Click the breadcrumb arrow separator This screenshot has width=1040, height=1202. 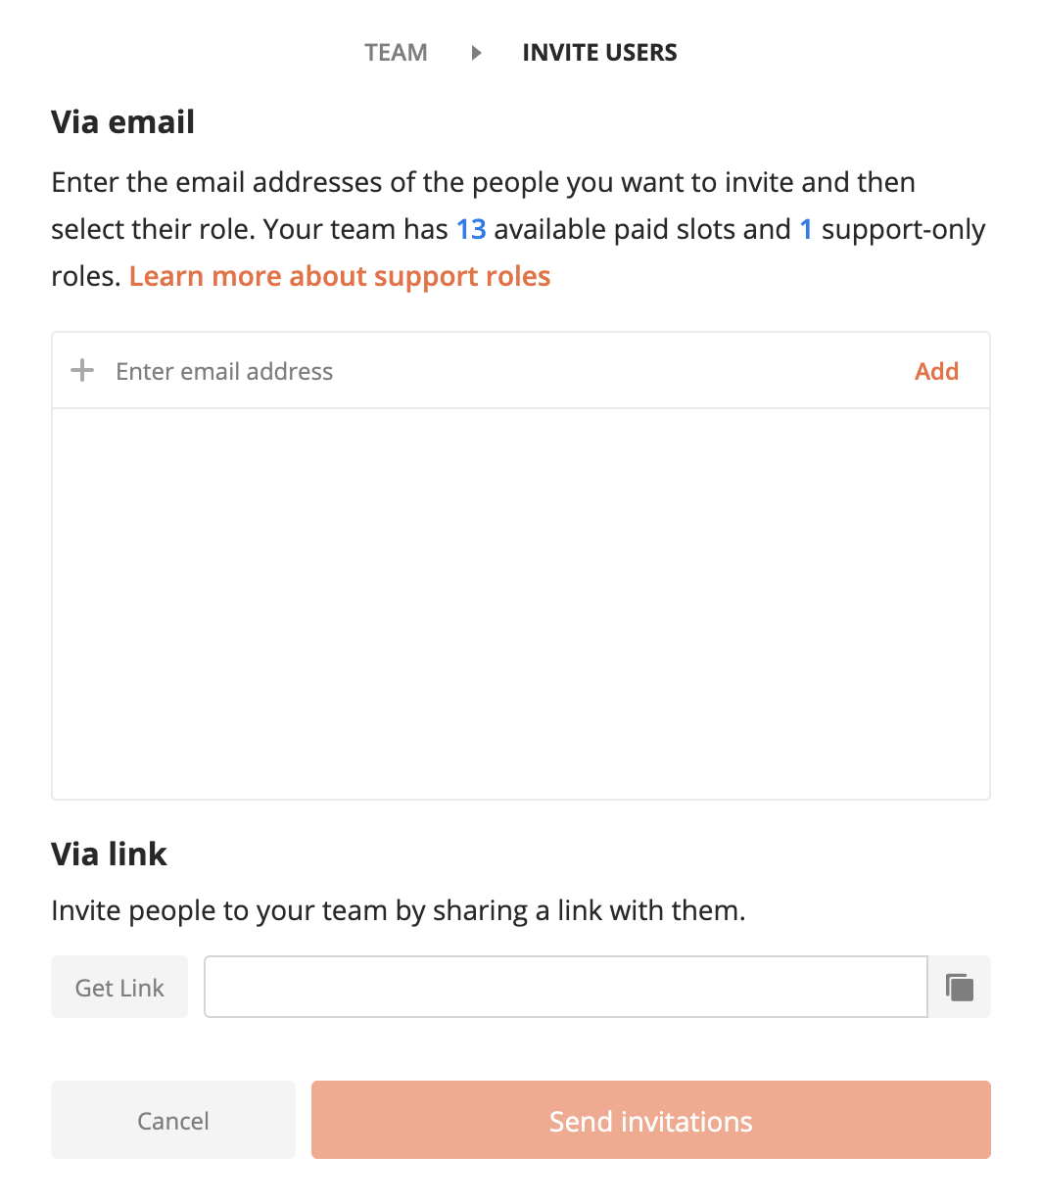coord(477,53)
